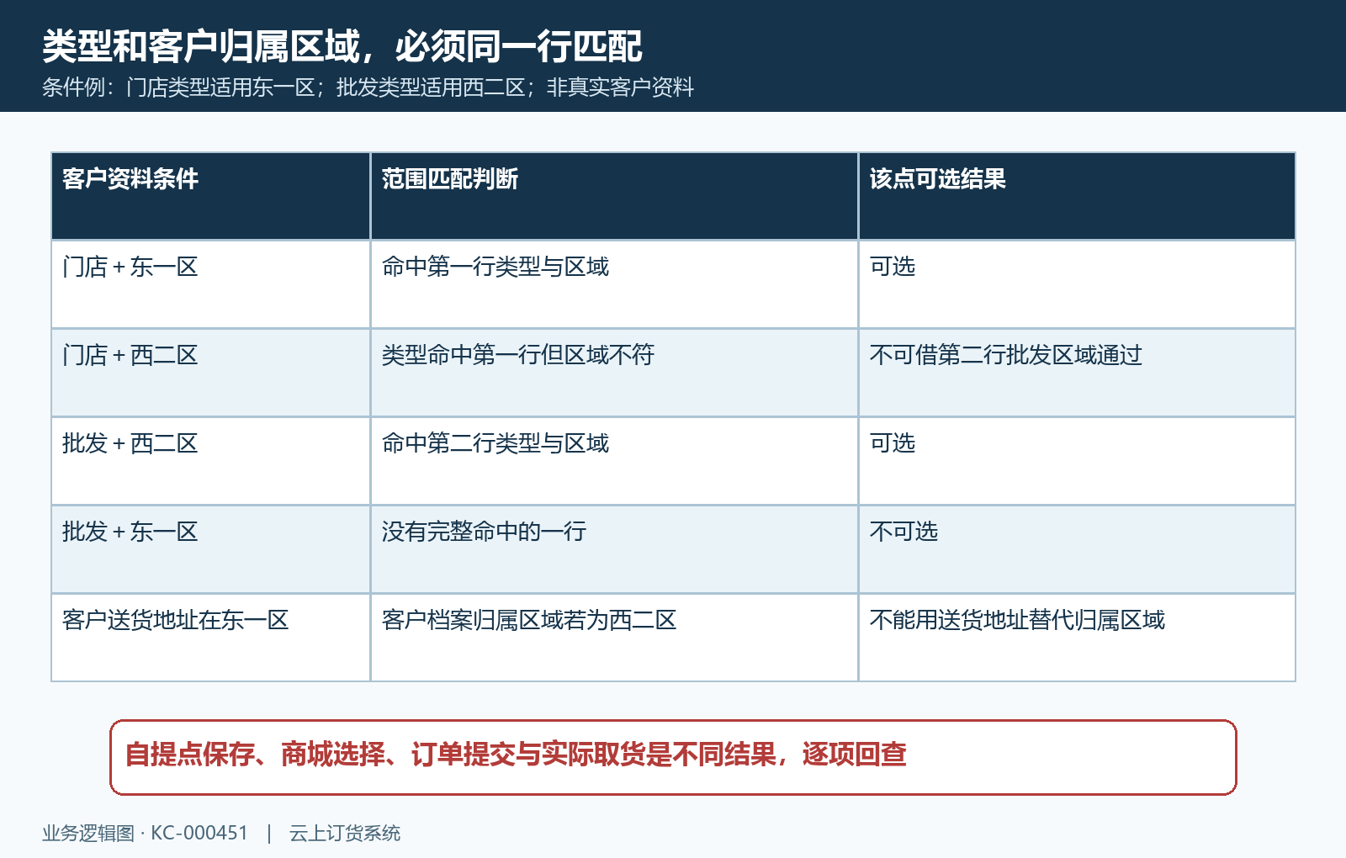1346x858 pixels.
Task: Select the subtitle line starting with 条件例
Action: click(368, 87)
